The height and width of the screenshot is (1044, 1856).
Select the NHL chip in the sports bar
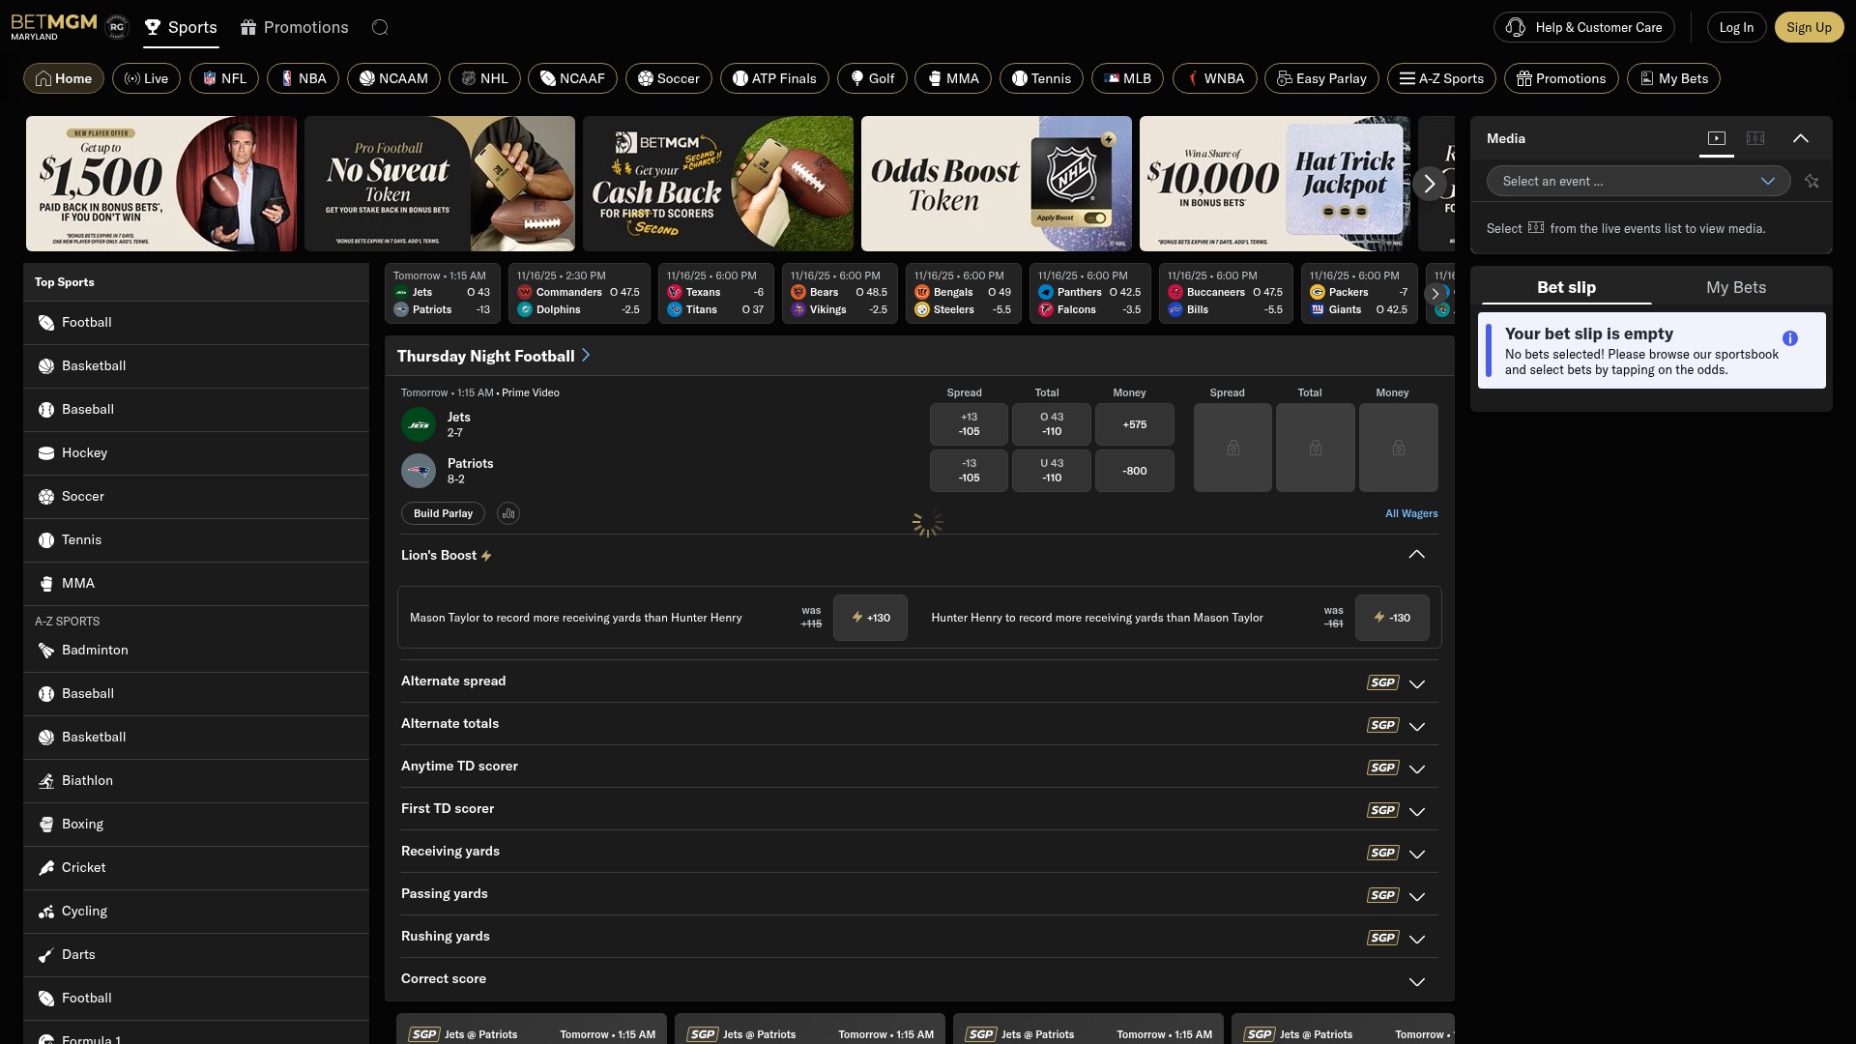click(484, 78)
